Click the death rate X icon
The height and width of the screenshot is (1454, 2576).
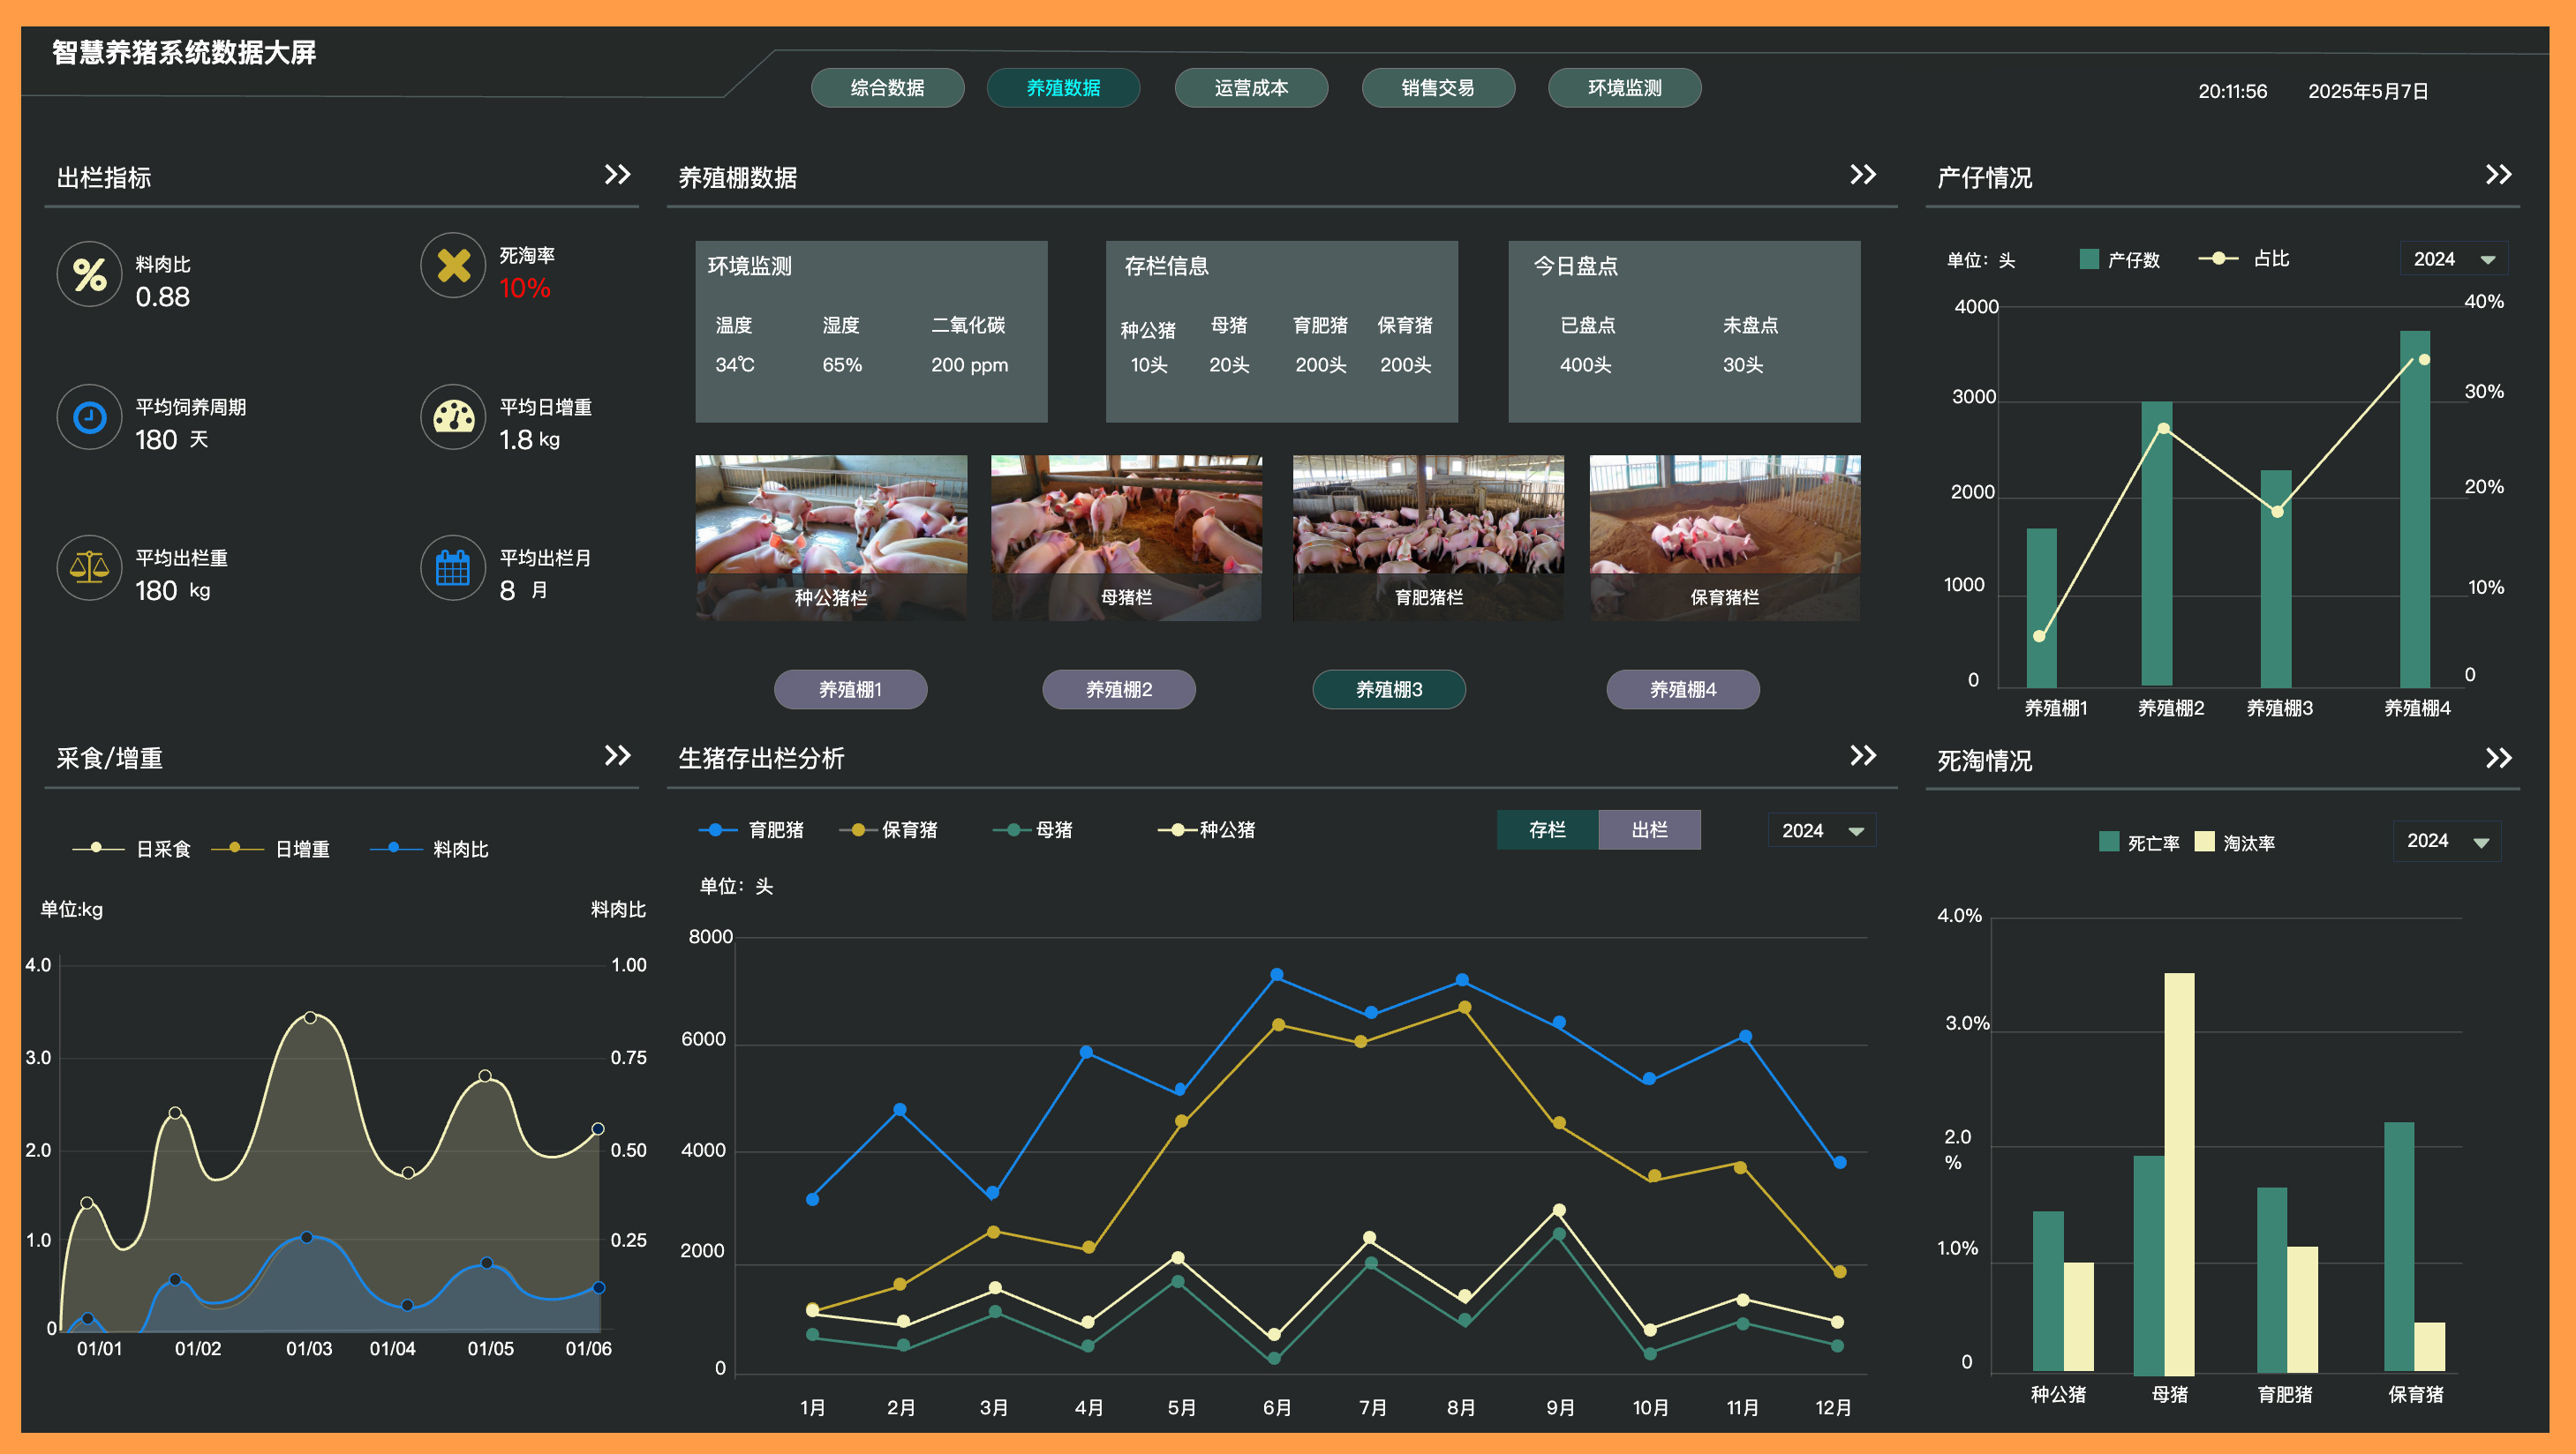(453, 266)
